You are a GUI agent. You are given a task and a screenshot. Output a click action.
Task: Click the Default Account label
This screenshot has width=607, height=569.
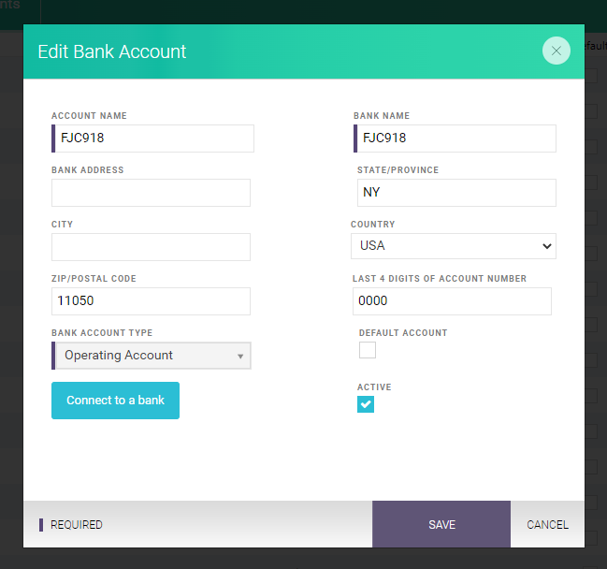pyautogui.click(x=403, y=333)
